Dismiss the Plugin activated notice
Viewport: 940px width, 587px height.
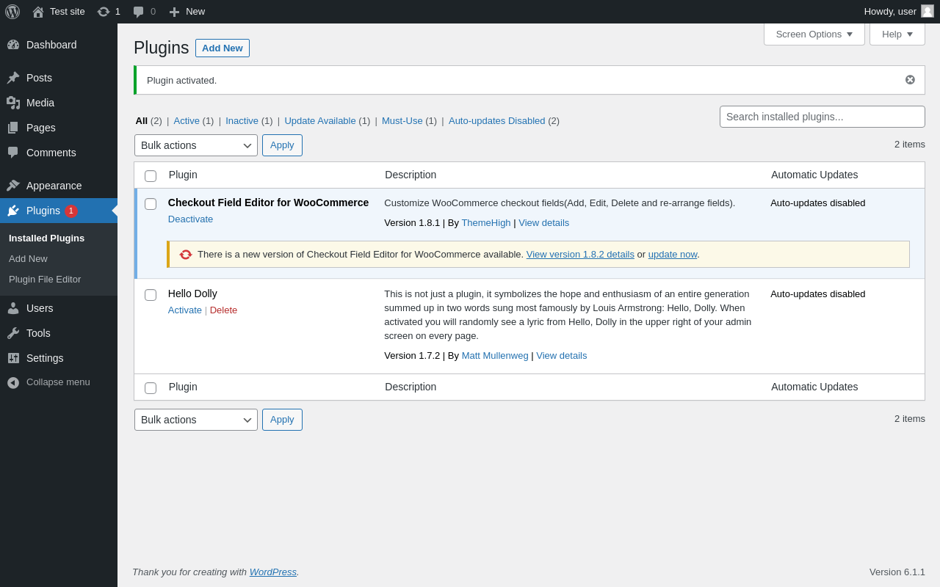(x=910, y=80)
